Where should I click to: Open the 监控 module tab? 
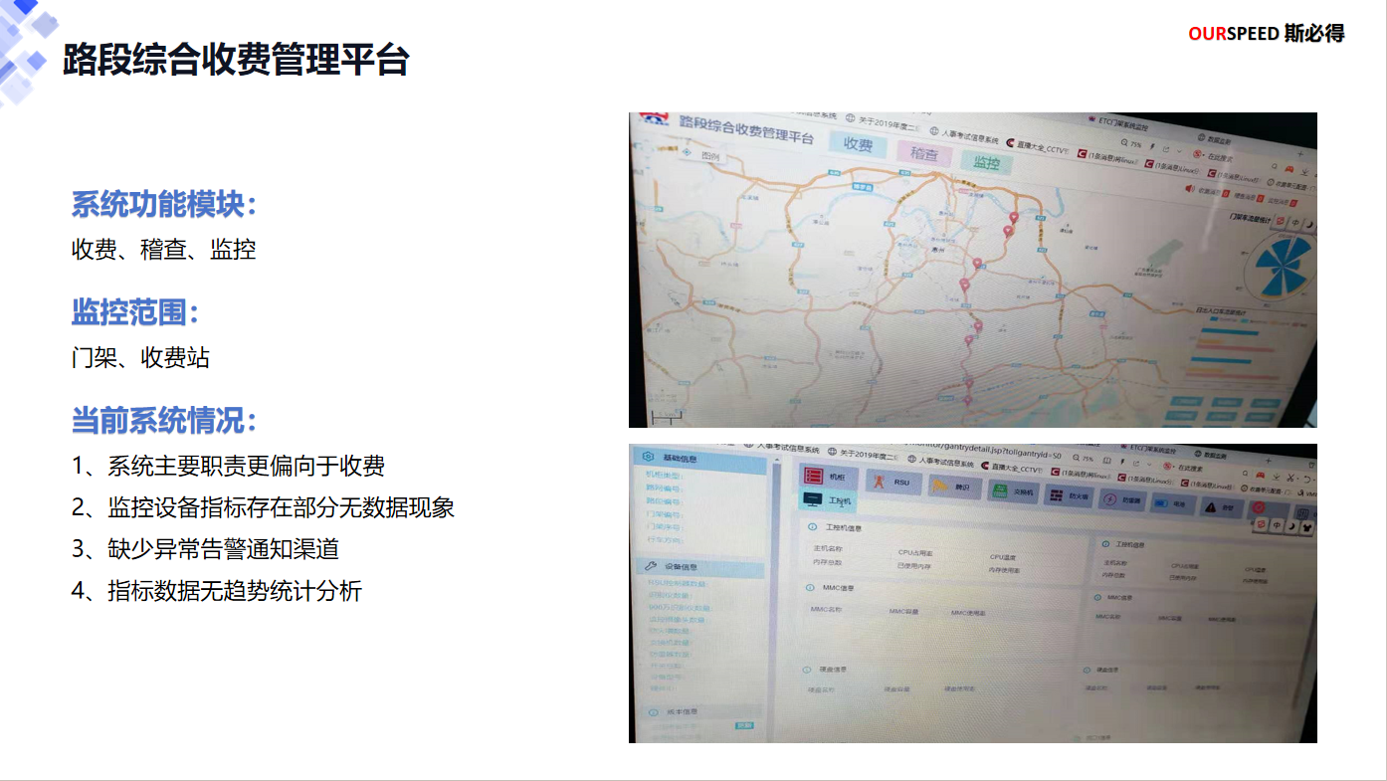point(986,163)
